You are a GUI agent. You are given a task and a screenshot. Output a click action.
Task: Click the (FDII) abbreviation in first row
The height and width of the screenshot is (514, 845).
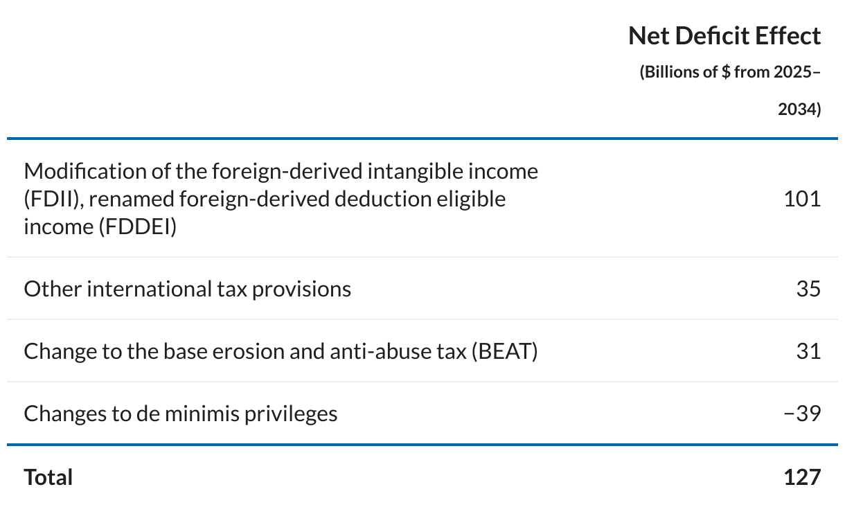(53, 199)
